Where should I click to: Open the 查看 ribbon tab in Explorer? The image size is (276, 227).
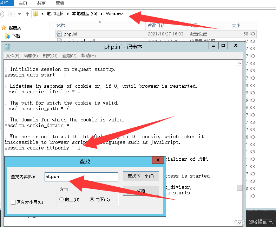pos(60,3)
